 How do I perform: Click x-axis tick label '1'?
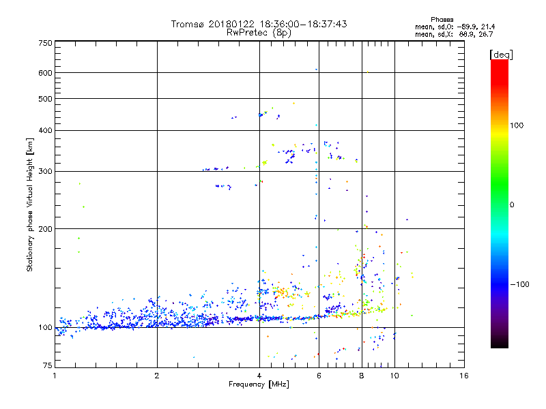tap(55, 376)
